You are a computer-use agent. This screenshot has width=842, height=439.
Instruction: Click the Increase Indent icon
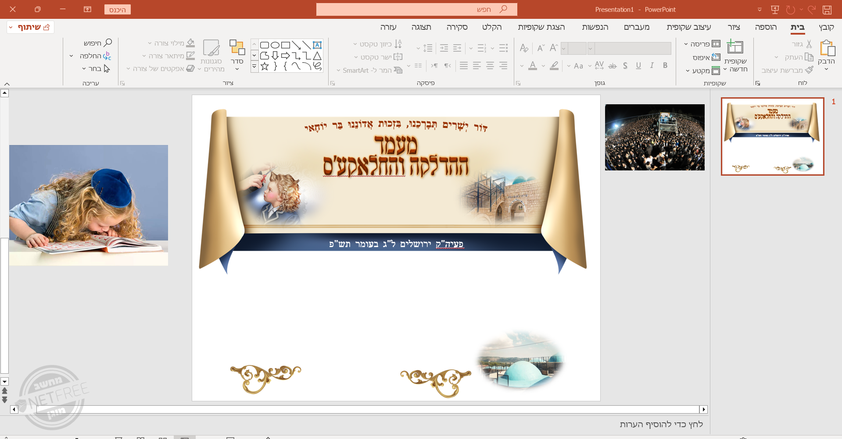coord(444,48)
